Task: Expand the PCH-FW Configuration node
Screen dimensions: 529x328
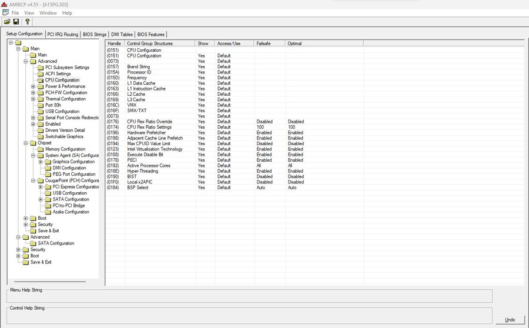Action: click(x=33, y=92)
